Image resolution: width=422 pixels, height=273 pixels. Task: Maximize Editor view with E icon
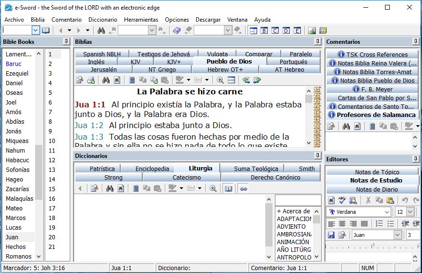click(x=297, y=30)
